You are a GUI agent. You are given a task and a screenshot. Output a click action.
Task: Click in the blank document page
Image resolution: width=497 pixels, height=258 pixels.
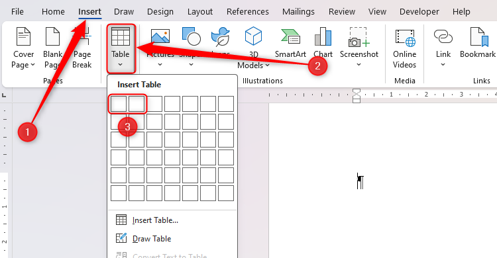(x=383, y=181)
